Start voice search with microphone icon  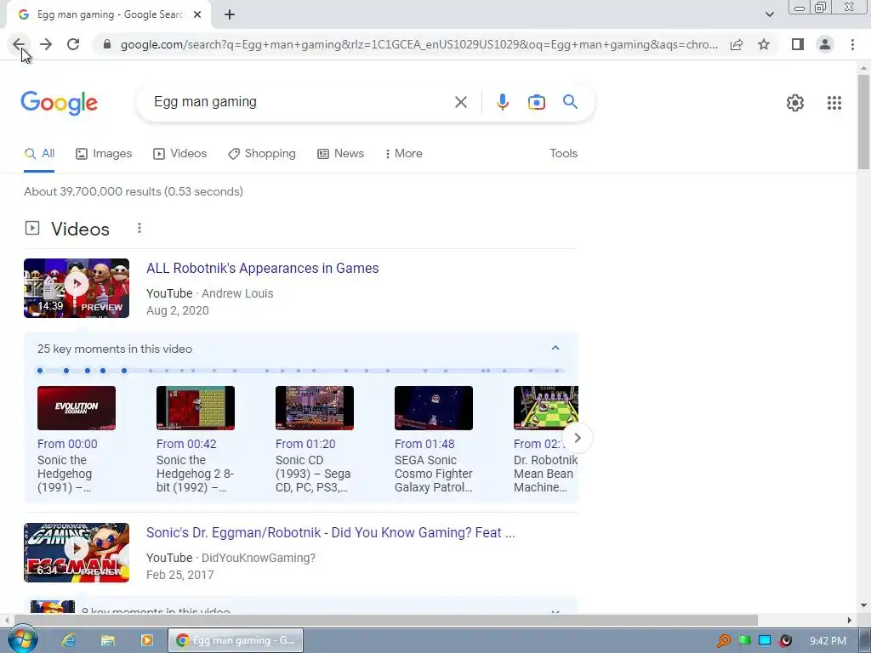point(503,102)
